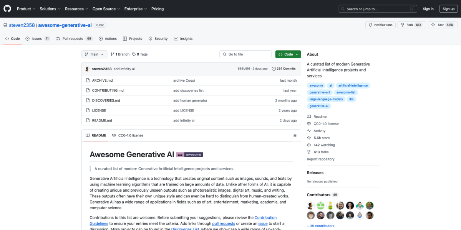Open the Resources dropdown

(x=76, y=9)
